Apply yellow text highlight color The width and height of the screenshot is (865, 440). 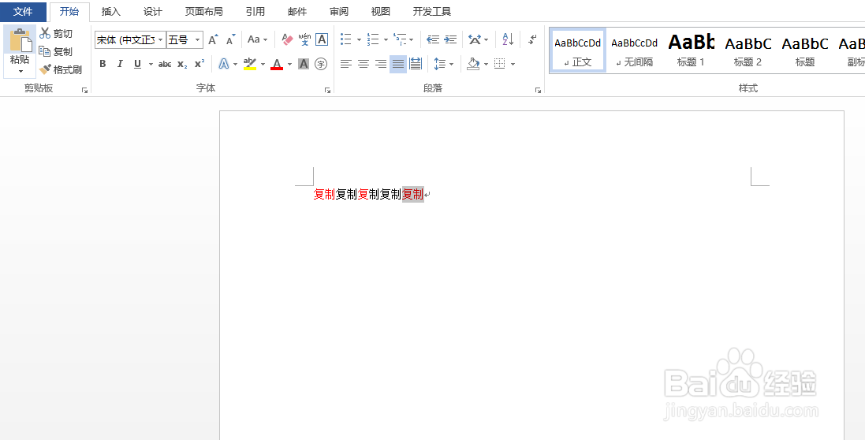click(x=250, y=64)
